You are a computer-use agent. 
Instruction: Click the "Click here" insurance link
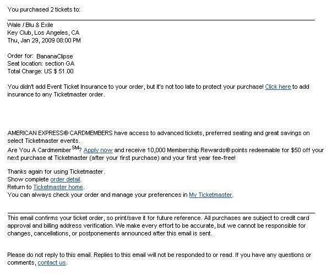coord(277,87)
